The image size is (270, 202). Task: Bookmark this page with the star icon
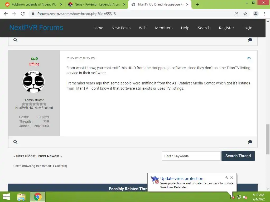(x=245, y=14)
